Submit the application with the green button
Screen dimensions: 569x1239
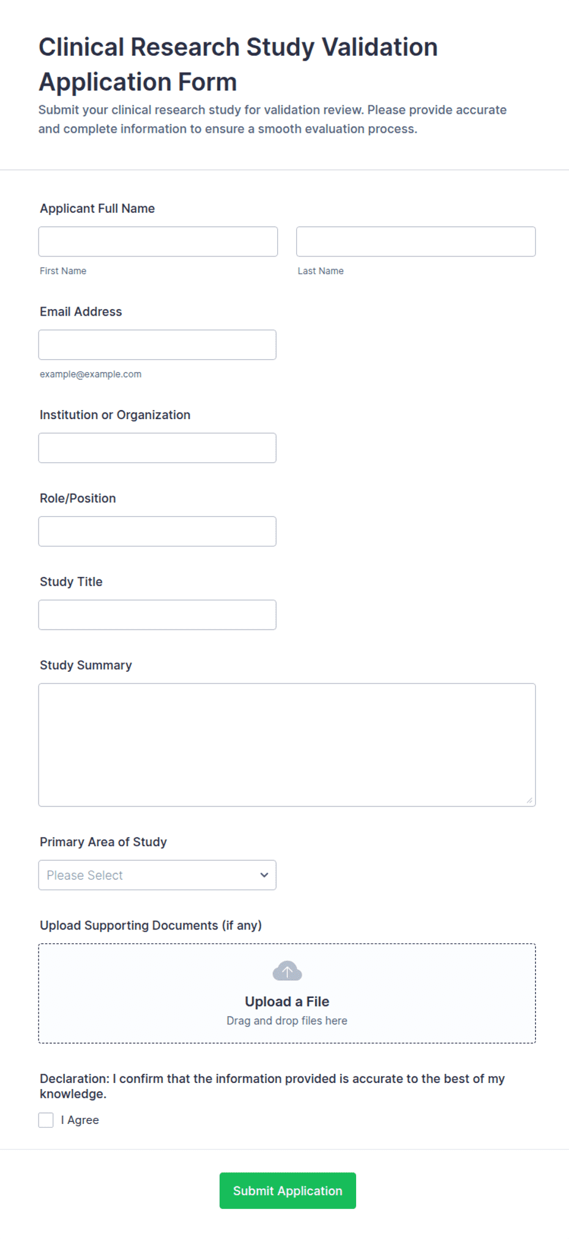pos(288,1190)
